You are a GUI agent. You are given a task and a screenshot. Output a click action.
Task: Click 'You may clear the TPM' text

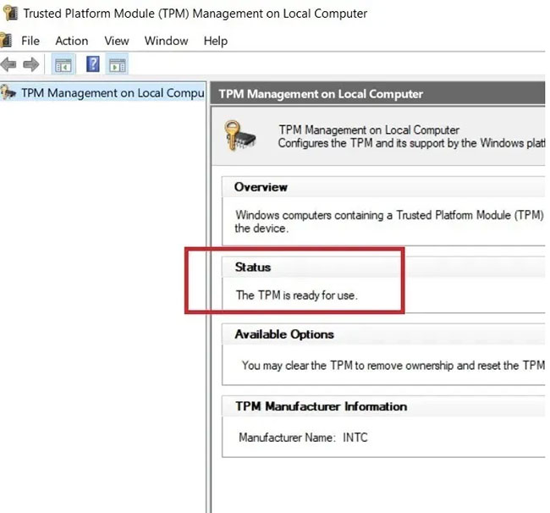click(297, 365)
